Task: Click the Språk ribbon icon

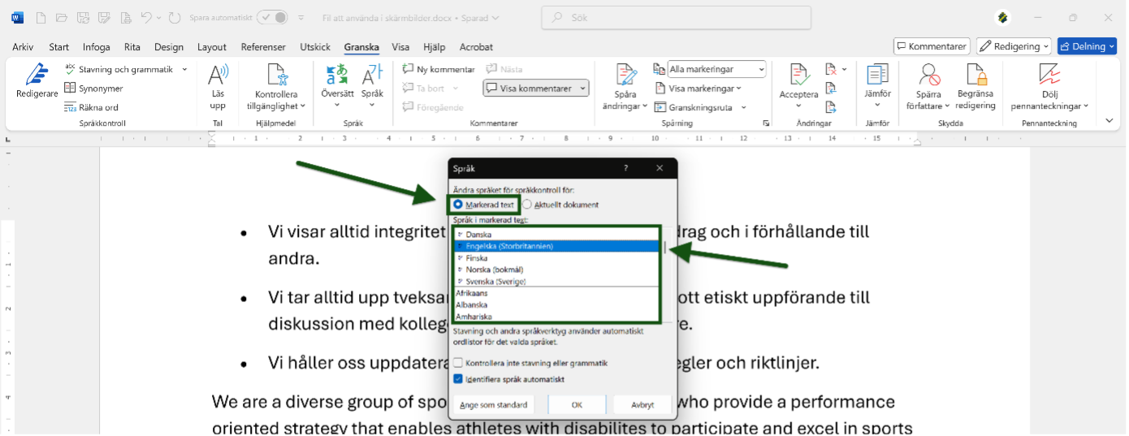Action: 372,76
